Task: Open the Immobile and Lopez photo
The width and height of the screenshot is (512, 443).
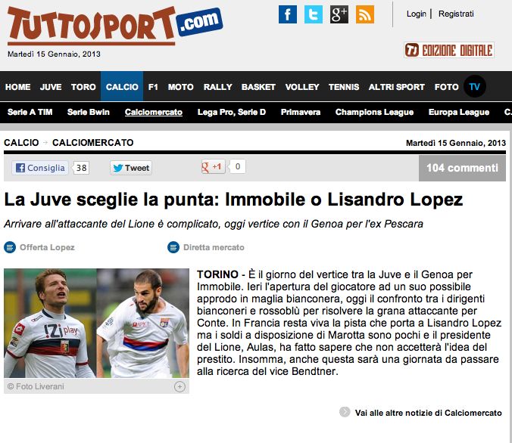Action: pos(97,323)
